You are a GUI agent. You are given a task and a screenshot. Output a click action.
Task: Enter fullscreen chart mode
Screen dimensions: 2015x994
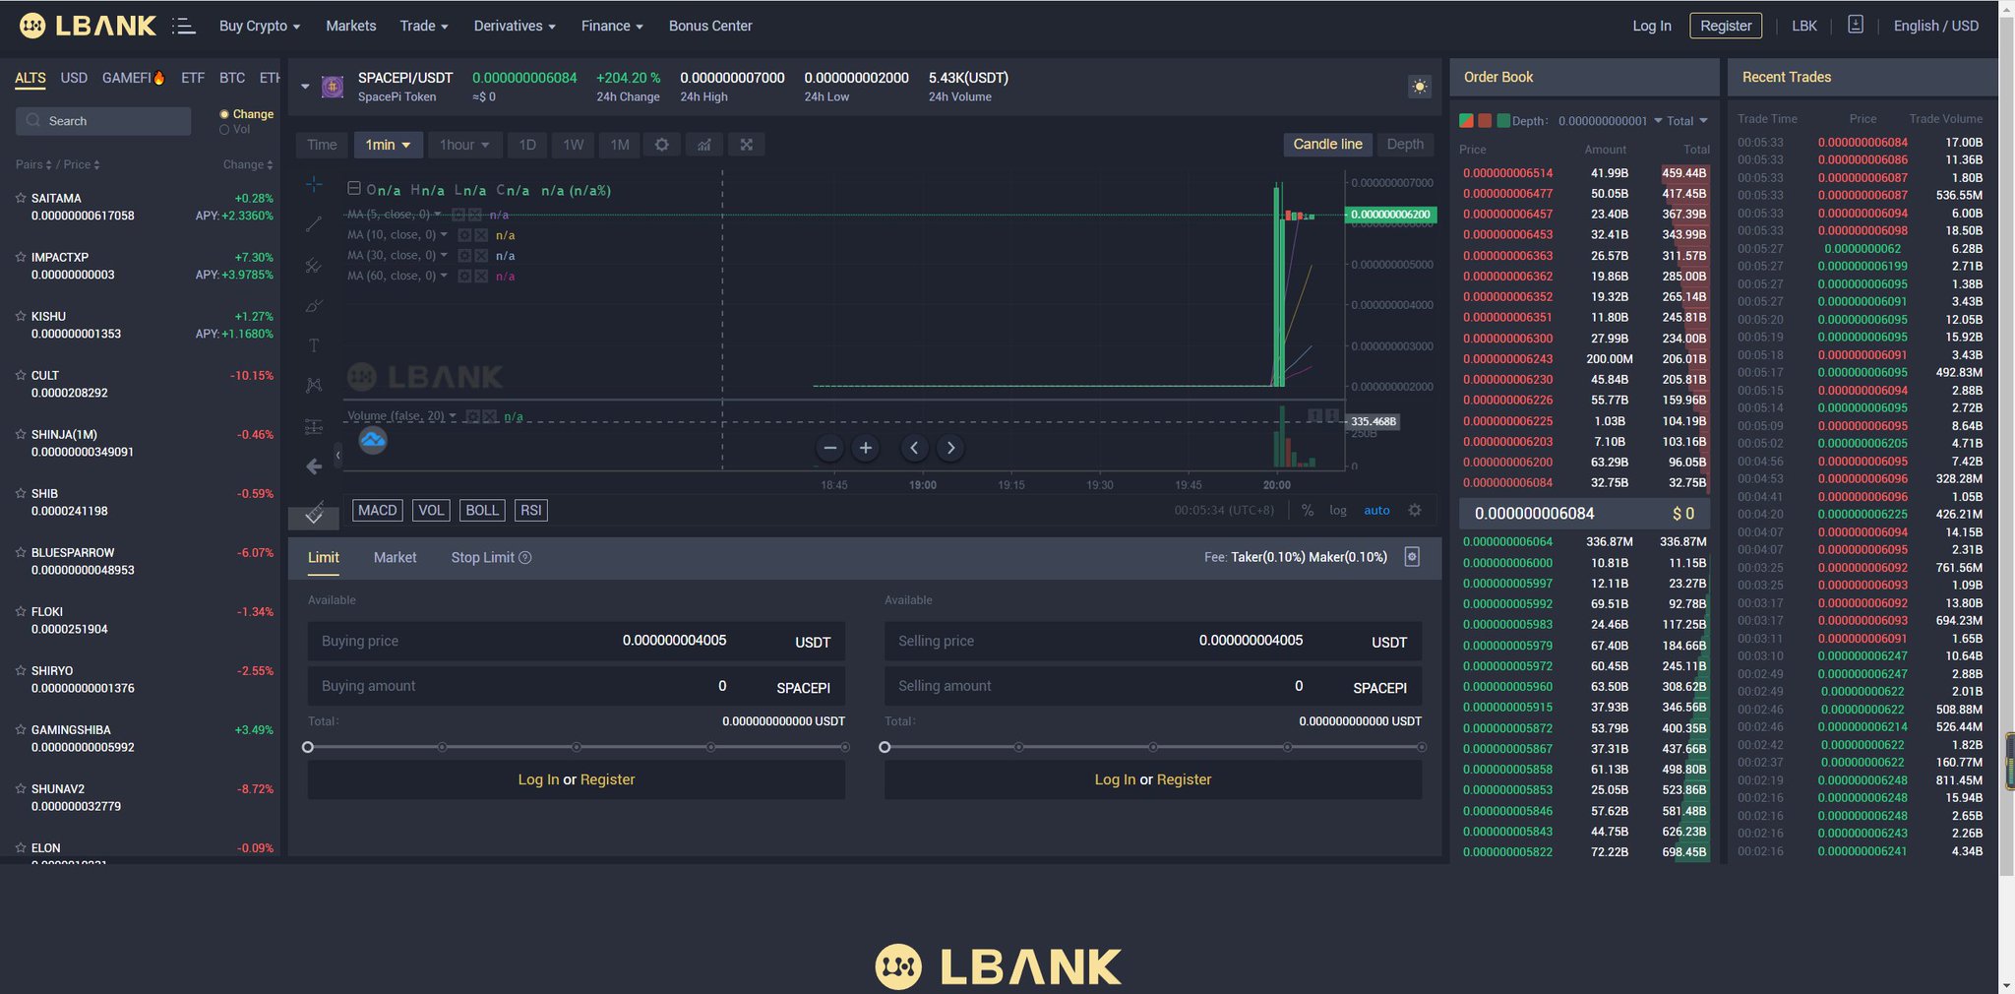[x=746, y=145]
